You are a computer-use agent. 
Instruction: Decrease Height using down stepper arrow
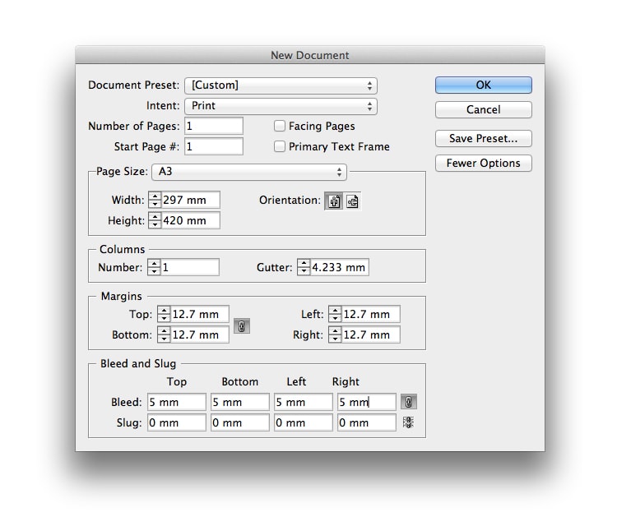coord(155,224)
